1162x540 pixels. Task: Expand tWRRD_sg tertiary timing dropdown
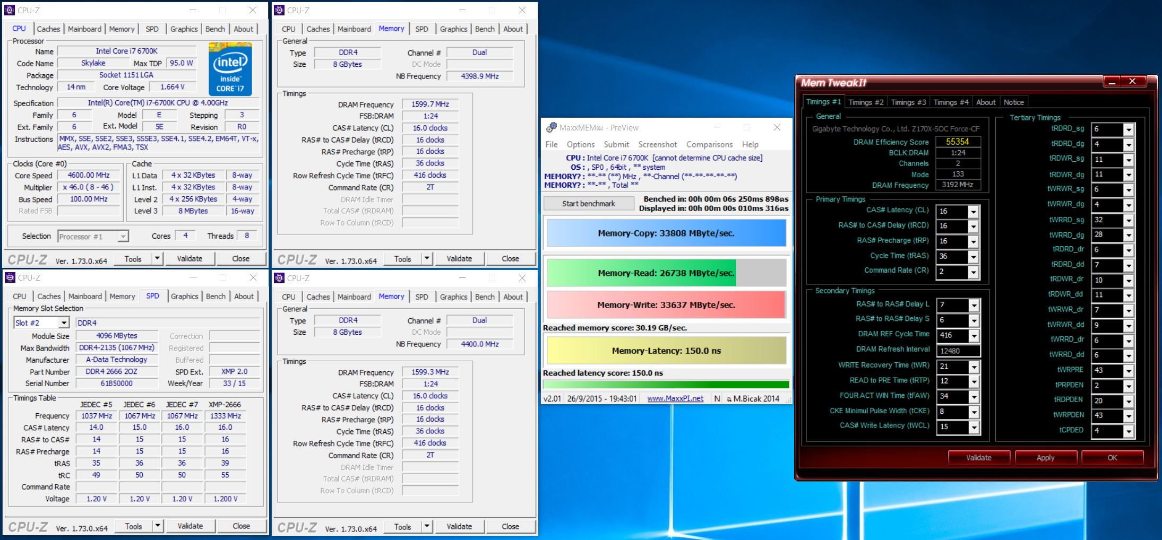pos(1129,220)
